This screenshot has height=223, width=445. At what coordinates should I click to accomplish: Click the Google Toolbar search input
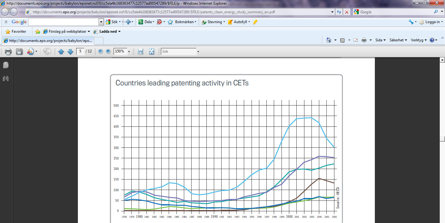point(64,22)
